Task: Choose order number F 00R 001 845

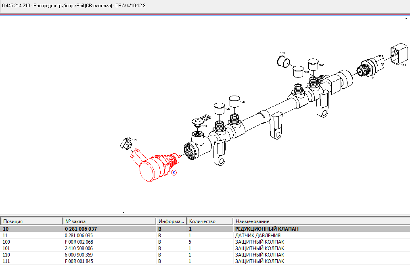Action: [79, 261]
